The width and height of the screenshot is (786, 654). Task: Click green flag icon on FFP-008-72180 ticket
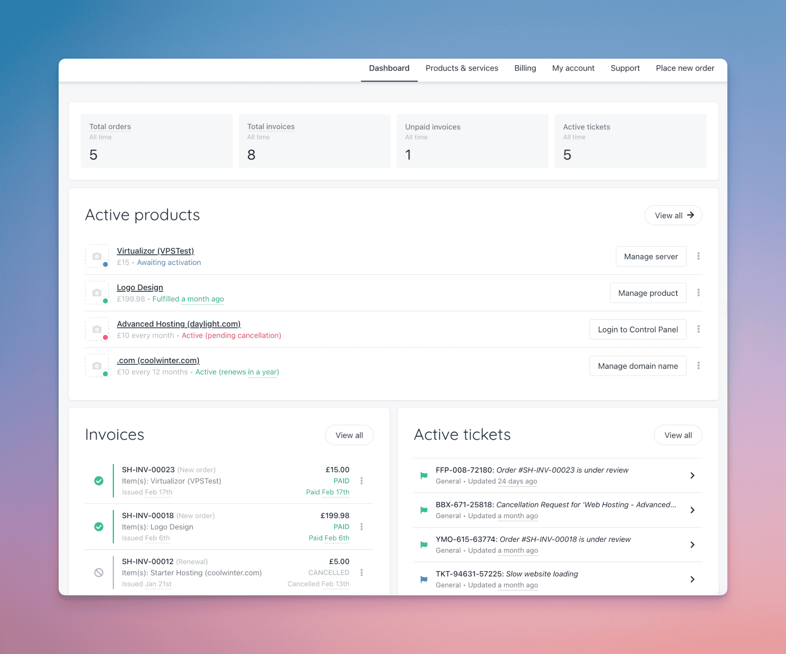[424, 476]
